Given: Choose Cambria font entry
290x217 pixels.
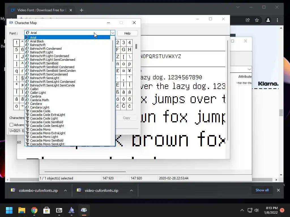Looking at the screenshot, I should [68, 96].
